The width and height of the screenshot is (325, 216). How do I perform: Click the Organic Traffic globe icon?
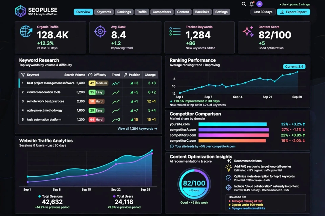point(26,31)
